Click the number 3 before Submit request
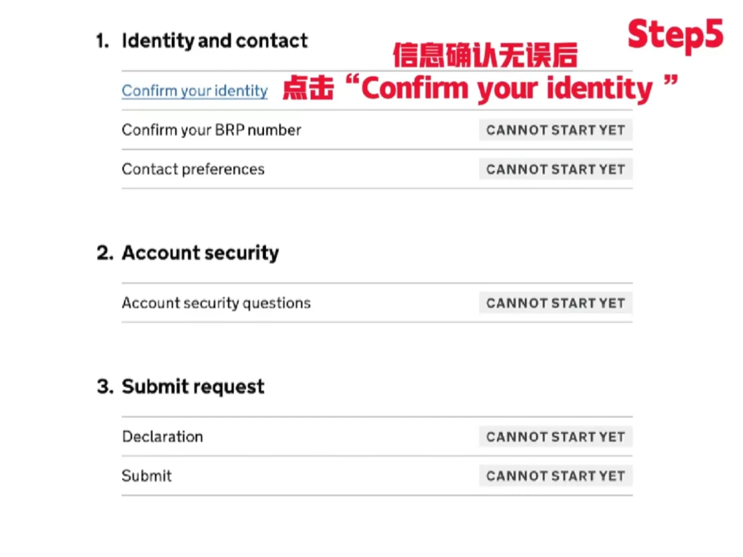Screen dimensions: 743x557 point(105,386)
